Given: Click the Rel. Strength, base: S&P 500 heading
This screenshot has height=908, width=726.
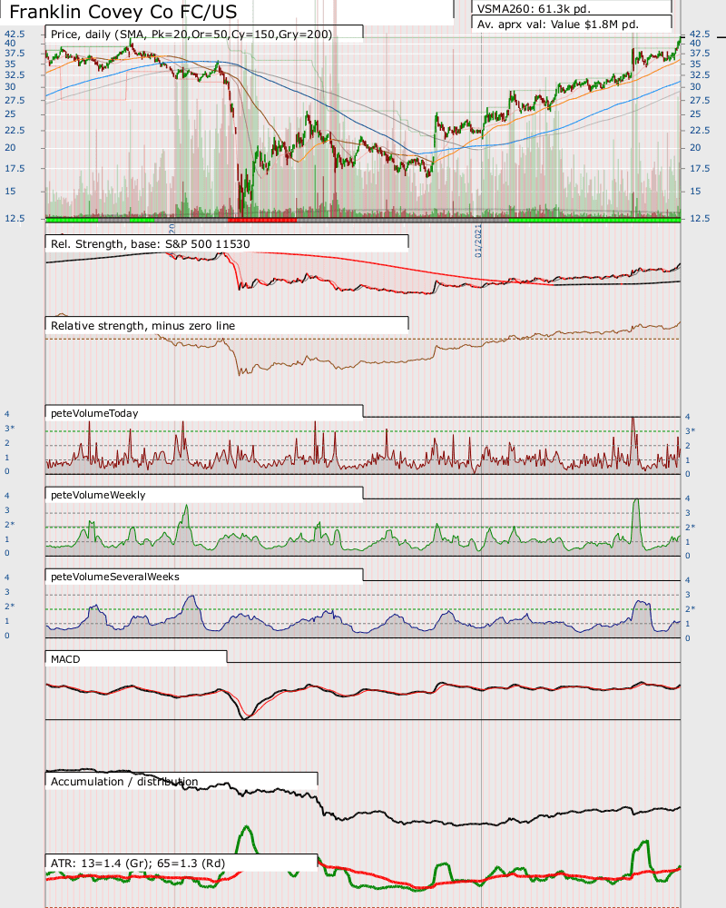Looking at the screenshot, I should tap(151, 243).
